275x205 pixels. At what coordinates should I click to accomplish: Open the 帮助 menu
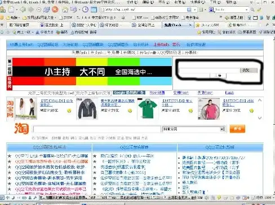tap(231, 2)
